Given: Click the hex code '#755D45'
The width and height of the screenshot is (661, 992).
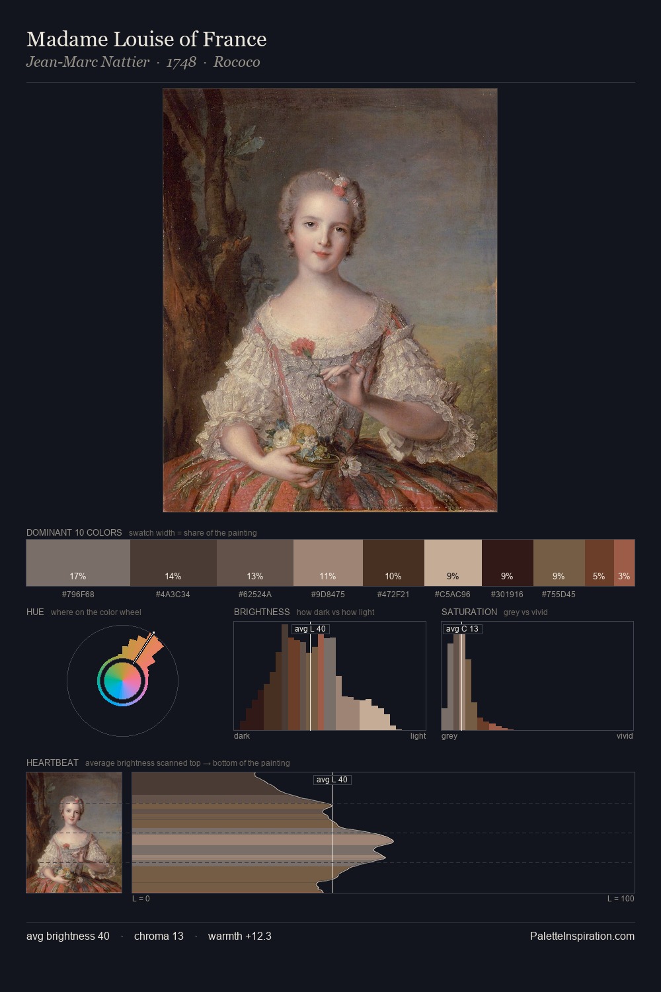Looking at the screenshot, I should 559,594.
